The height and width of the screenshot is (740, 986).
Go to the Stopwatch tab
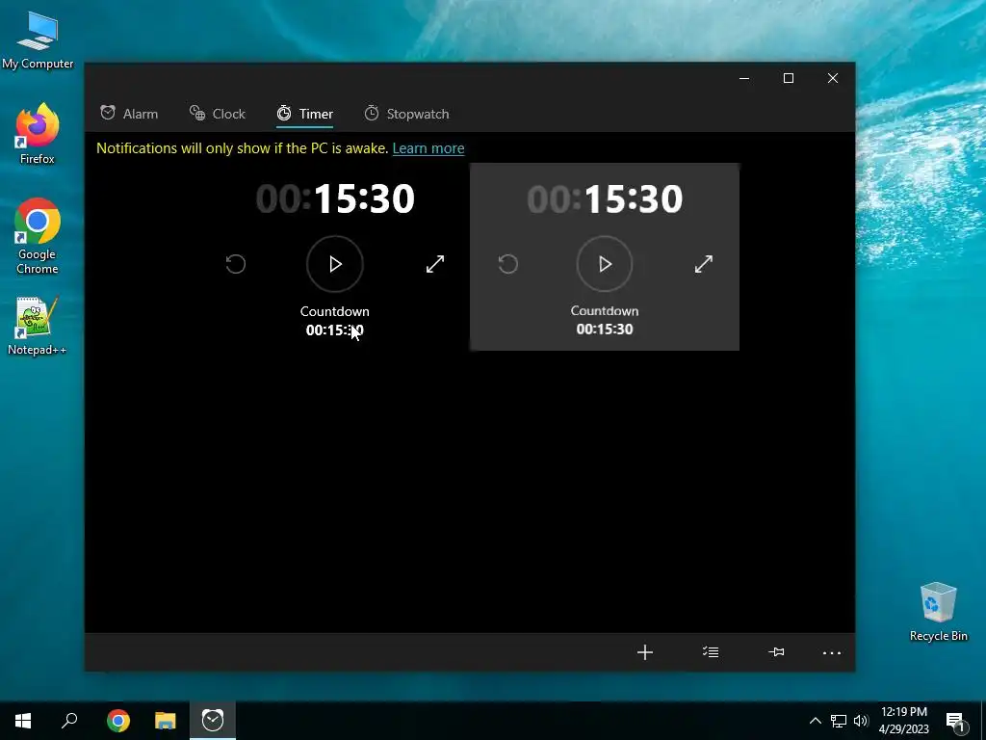click(x=407, y=114)
